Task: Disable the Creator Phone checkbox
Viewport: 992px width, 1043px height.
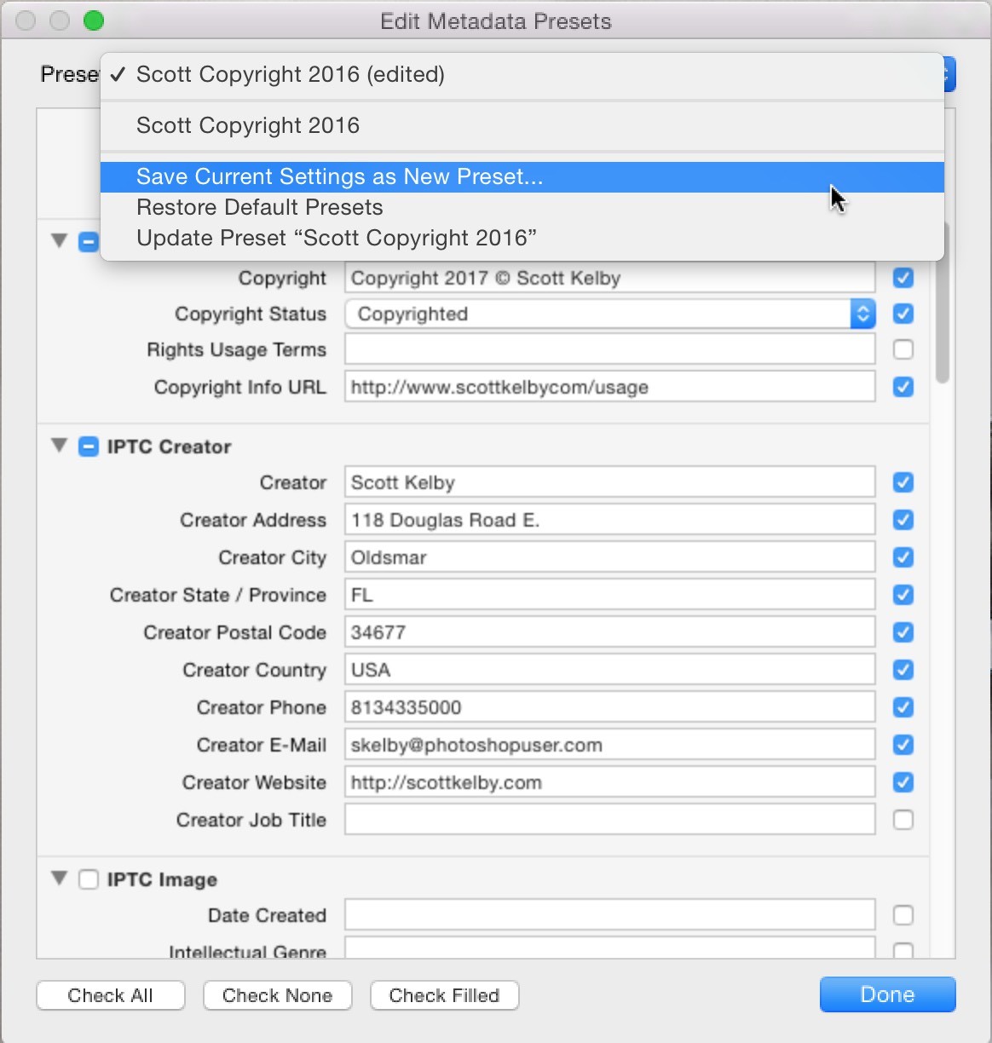Action: [x=903, y=707]
